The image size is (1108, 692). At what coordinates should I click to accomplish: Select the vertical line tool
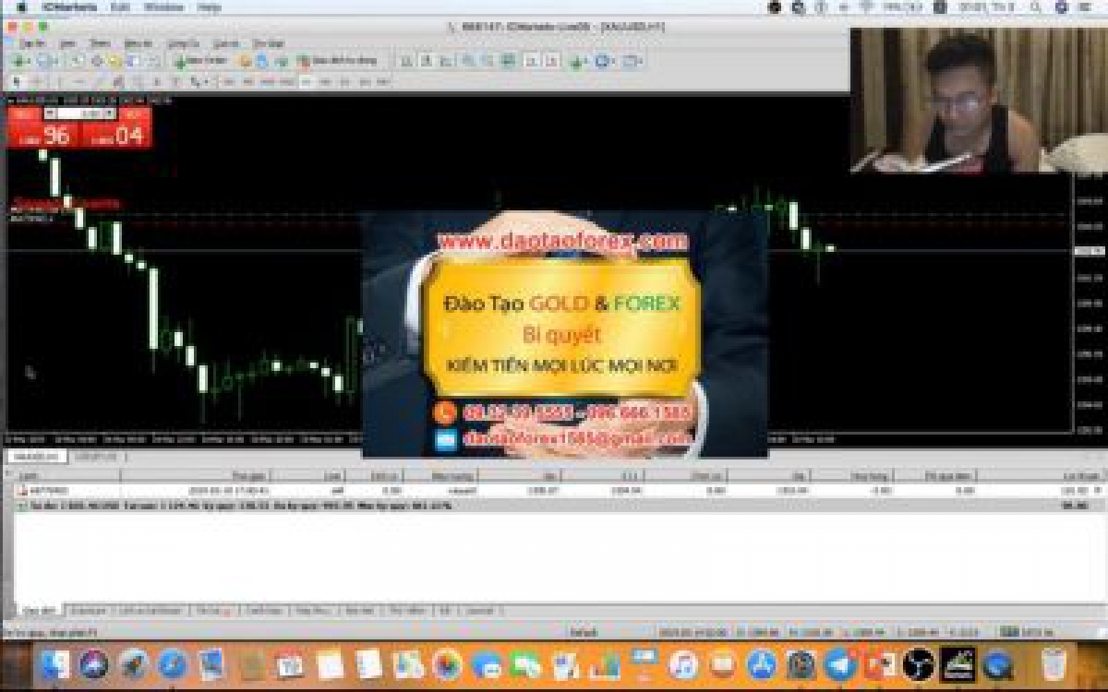(x=58, y=82)
